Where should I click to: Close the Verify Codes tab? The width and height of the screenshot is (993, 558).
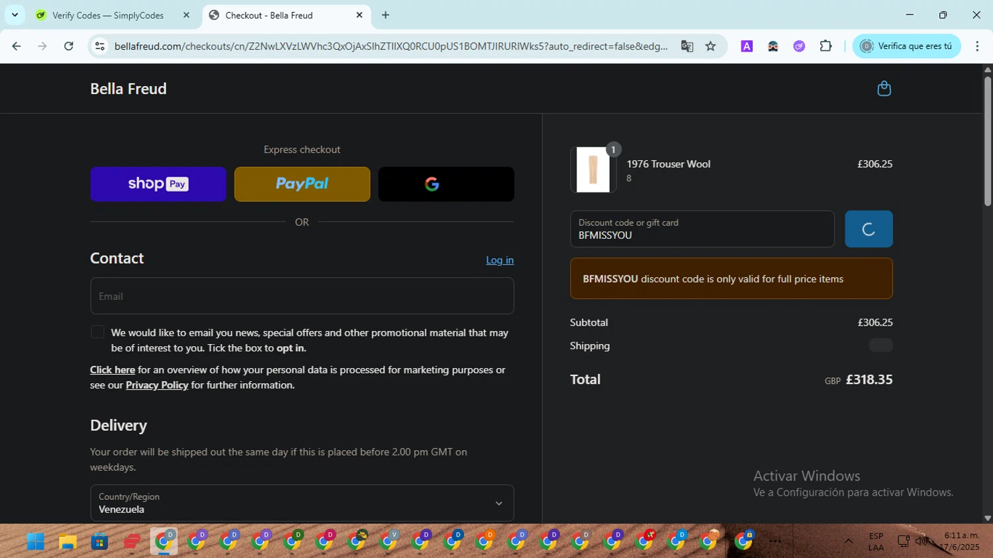186,15
